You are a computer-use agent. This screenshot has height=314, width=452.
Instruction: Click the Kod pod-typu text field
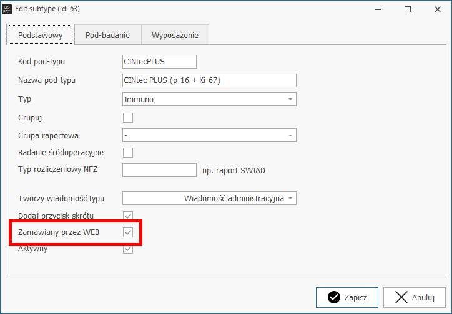[159, 61]
